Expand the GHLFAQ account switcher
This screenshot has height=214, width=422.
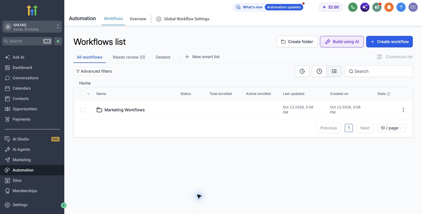32,27
